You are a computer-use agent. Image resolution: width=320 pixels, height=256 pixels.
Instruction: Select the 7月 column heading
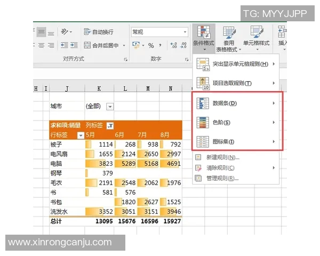point(142,135)
